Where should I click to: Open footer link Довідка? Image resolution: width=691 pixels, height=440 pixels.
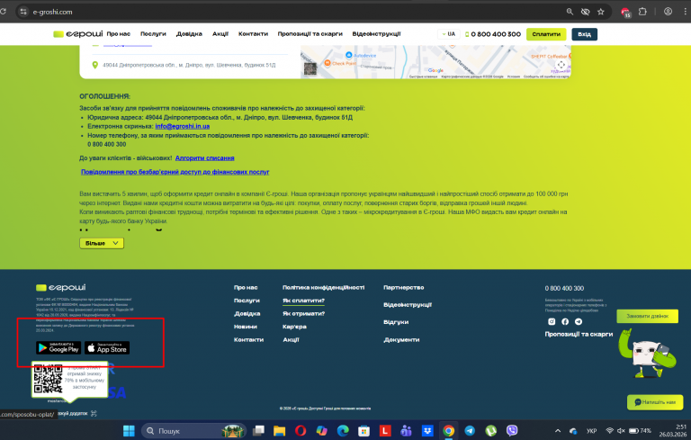[x=247, y=314]
